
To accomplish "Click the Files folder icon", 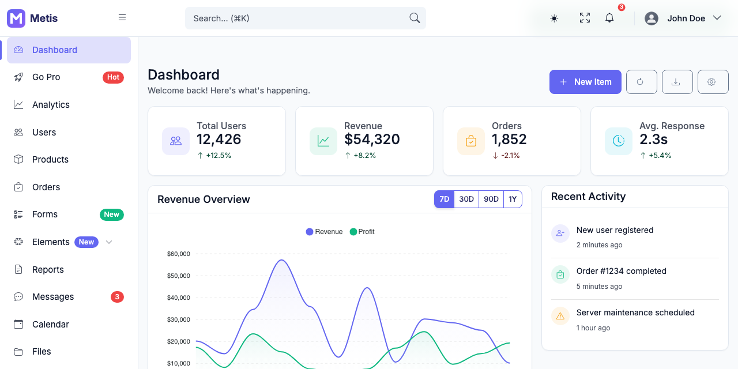I will (18, 352).
